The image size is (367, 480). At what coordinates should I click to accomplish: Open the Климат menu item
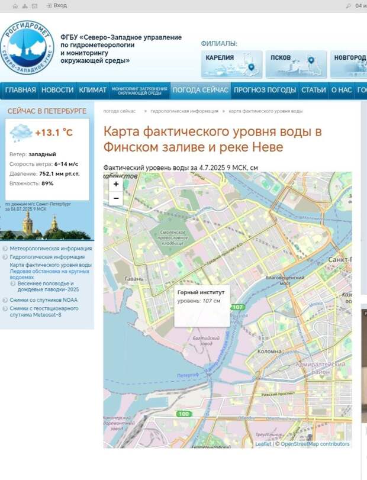click(93, 90)
